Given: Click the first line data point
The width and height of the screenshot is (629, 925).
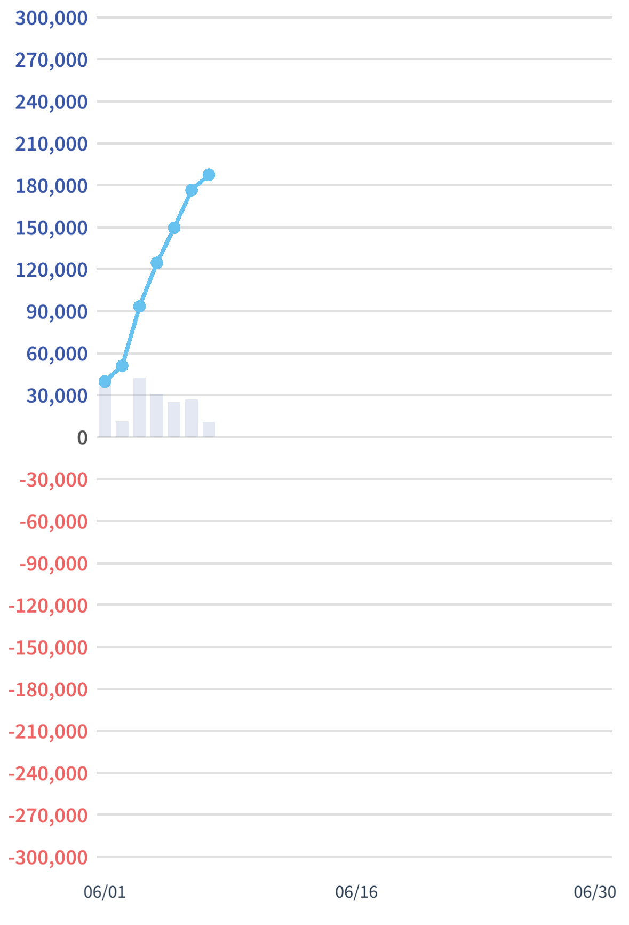Looking at the screenshot, I should tap(105, 381).
